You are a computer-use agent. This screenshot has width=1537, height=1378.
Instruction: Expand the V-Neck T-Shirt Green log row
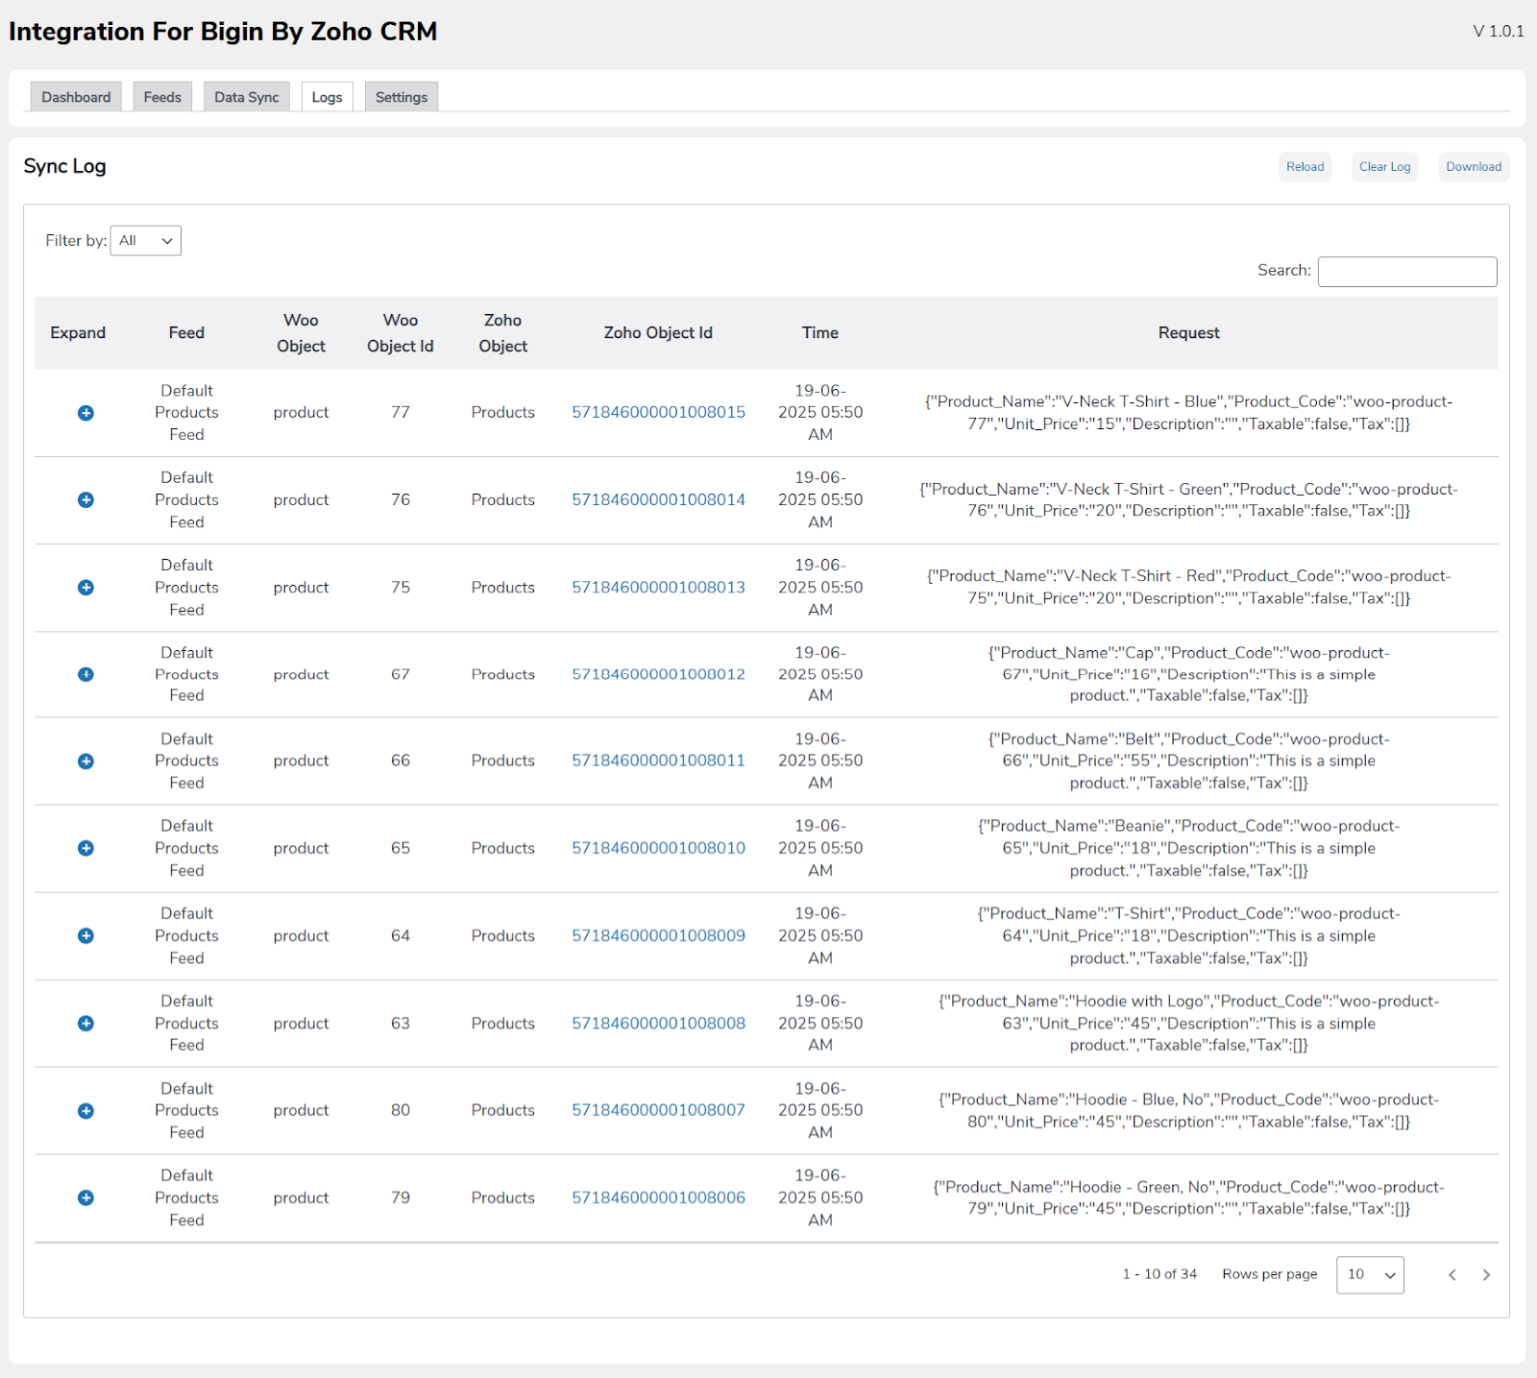[x=85, y=500]
